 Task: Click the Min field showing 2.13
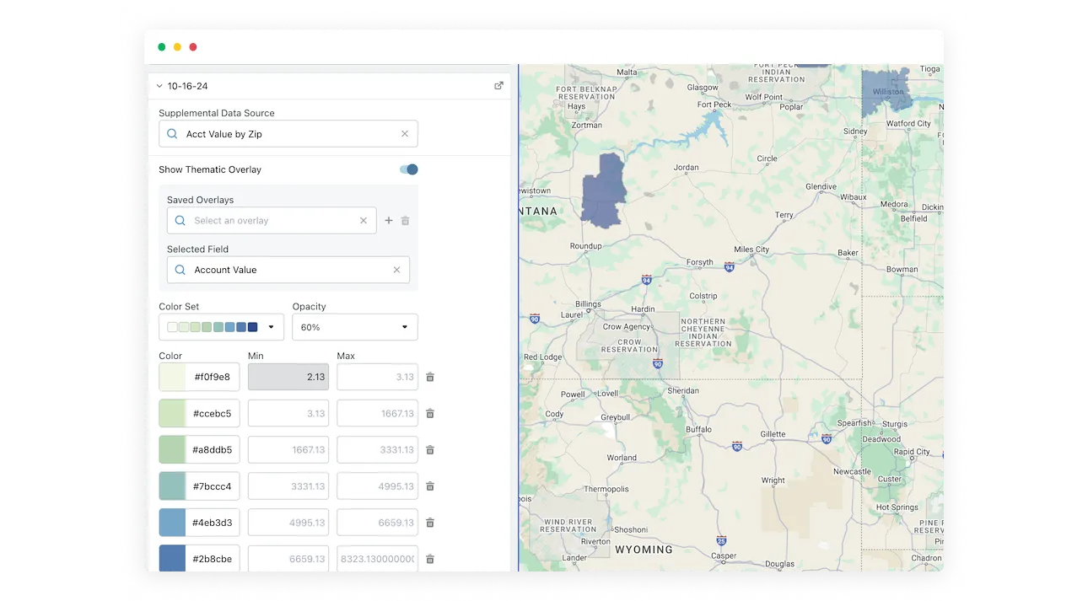tap(288, 377)
